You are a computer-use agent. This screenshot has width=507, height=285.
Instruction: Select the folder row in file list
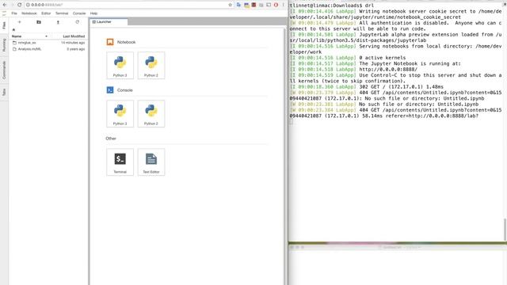pyautogui.click(x=48, y=43)
